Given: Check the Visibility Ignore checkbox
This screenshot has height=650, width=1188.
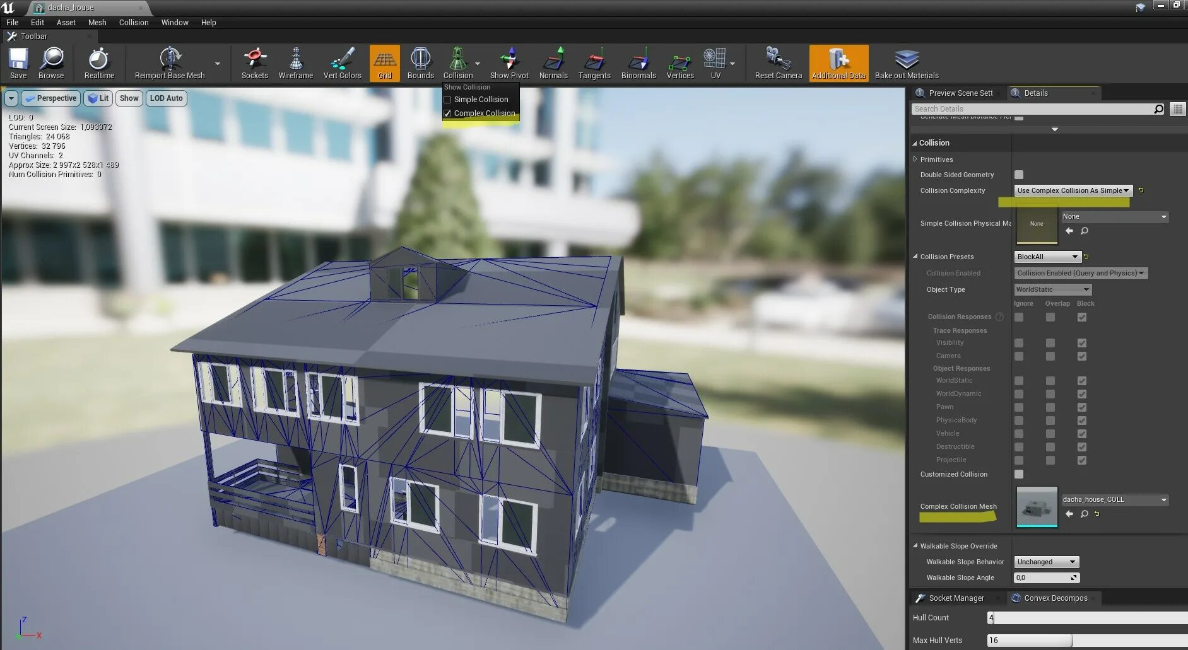Looking at the screenshot, I should point(1019,343).
